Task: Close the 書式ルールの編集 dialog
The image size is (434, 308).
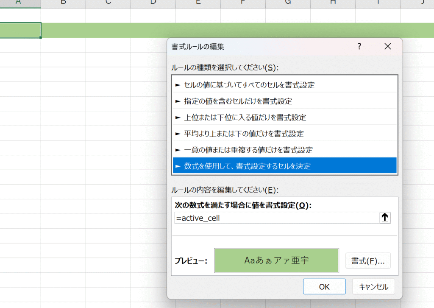Action: (387, 46)
